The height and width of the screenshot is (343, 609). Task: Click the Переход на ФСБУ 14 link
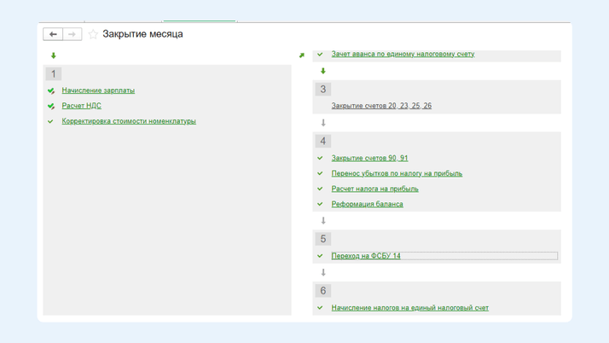366,256
